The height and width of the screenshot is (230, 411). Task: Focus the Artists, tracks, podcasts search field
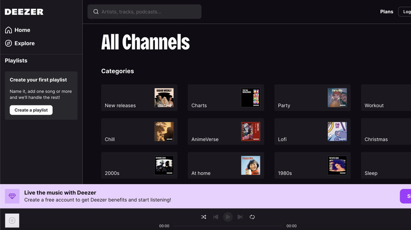[x=144, y=12]
